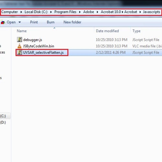Select the UVSAR_selectiveFlatten.js file name
The width and height of the screenshot is (162, 162).
pos(43,52)
